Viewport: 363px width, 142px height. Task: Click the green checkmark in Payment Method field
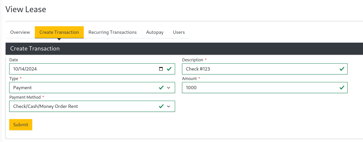(x=161, y=106)
